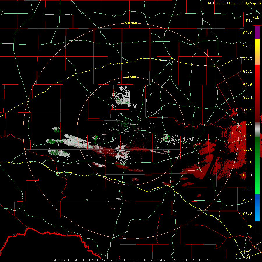Click the Super-Resolution Base Velocity caption
Image resolution: width=262 pixels, height=262 pixels.
[x=132, y=260]
